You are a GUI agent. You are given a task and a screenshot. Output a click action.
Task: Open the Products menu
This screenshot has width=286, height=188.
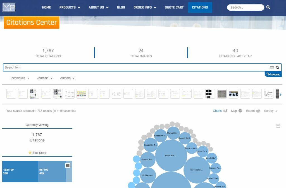[70, 7]
